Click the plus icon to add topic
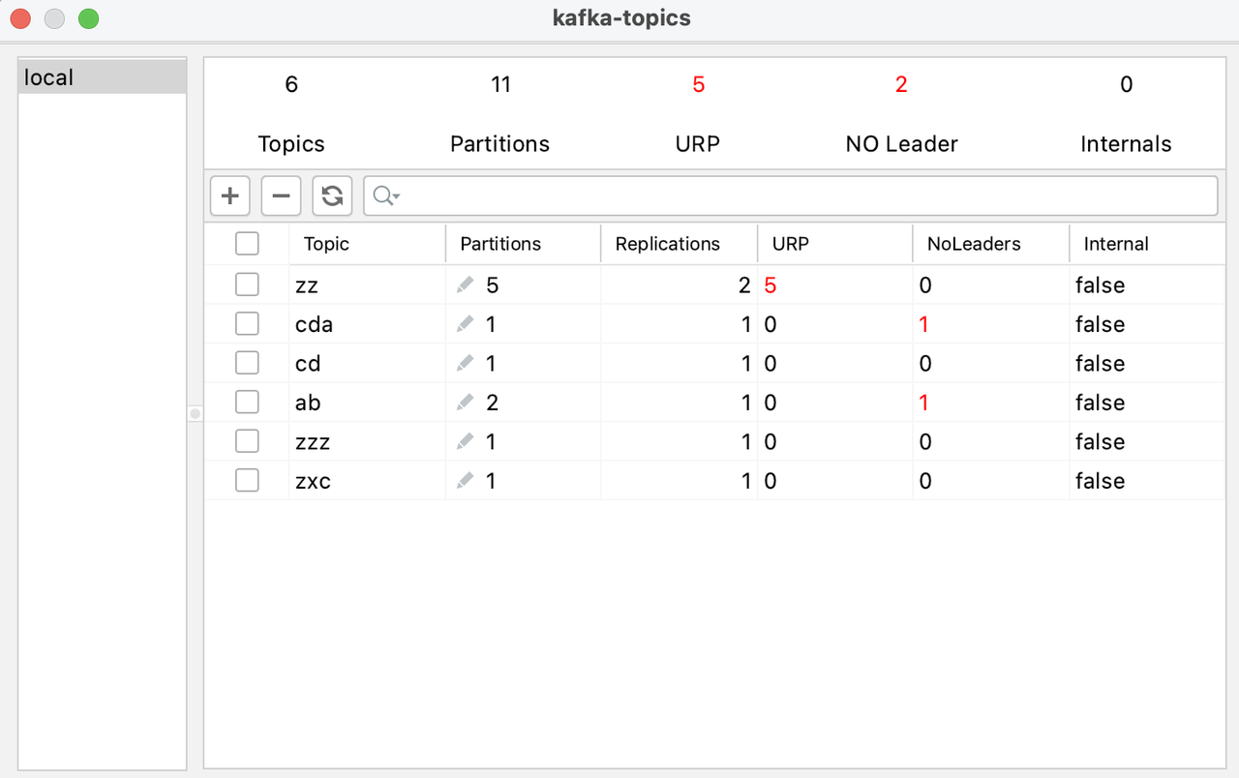 [230, 196]
